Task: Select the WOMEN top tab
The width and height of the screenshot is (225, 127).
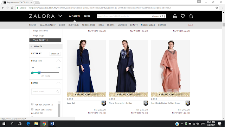Action: (74, 16)
